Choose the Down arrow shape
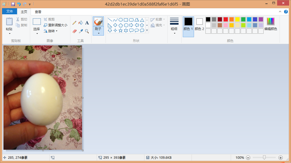The height and width of the screenshot is (163, 291). (x=110, y=31)
